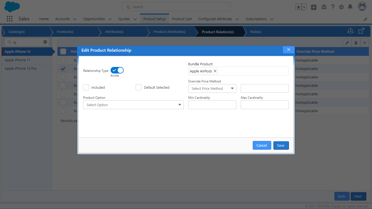Switch to the Product Cart tab
Image resolution: width=372 pixels, height=209 pixels.
point(182,19)
